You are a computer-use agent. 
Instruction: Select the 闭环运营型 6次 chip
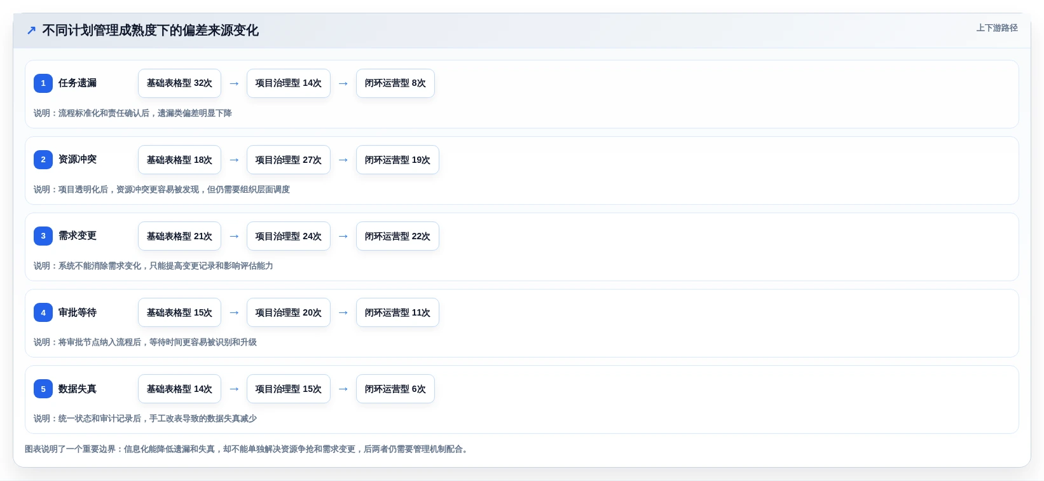[x=395, y=389]
